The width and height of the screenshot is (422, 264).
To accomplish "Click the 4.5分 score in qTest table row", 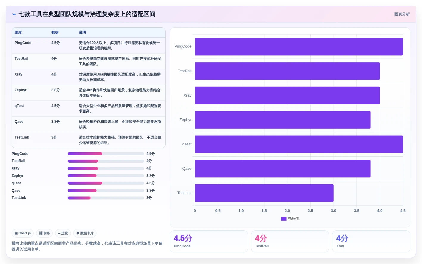I will point(55,106).
